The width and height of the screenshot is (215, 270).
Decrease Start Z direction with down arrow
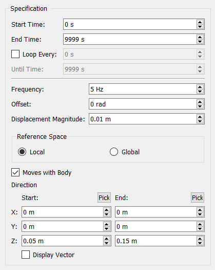[107, 243]
